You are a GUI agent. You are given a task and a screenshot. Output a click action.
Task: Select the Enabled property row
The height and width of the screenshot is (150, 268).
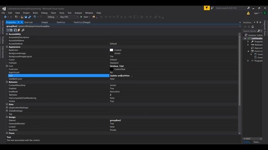[122, 88]
